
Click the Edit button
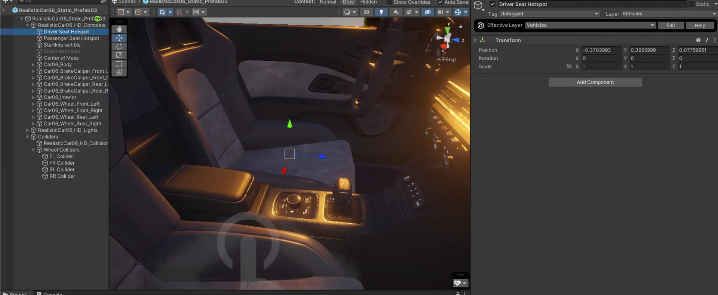pyautogui.click(x=671, y=25)
